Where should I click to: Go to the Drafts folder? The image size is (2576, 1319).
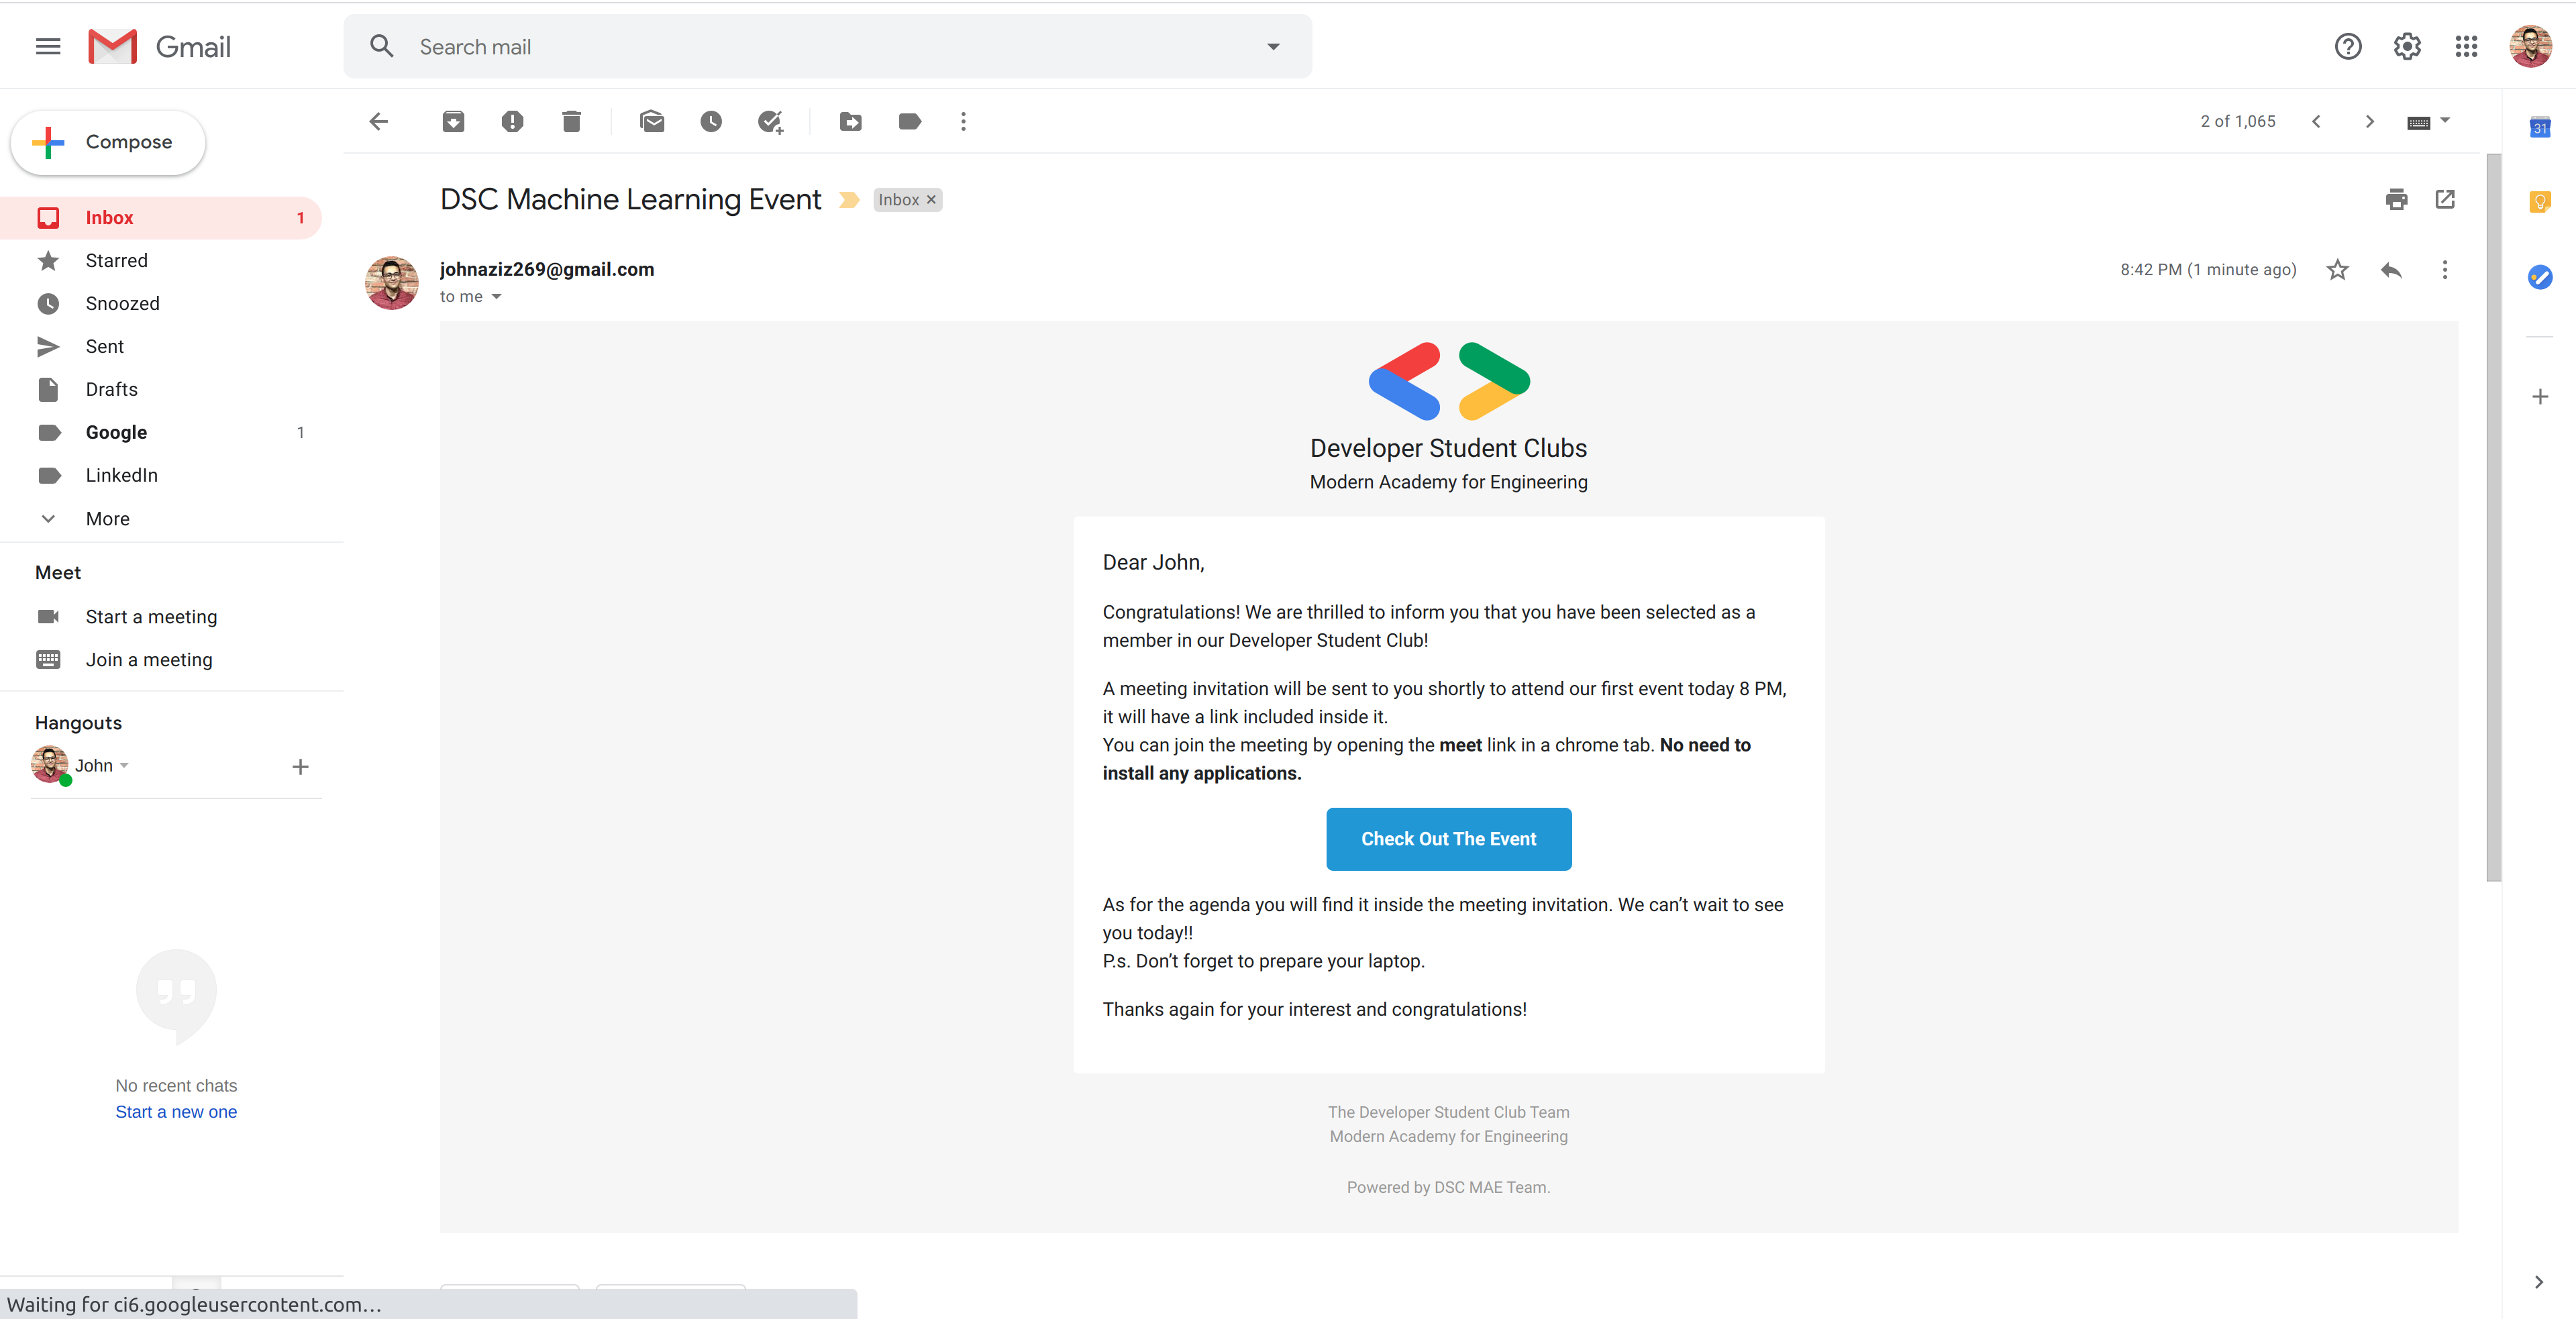tap(111, 390)
